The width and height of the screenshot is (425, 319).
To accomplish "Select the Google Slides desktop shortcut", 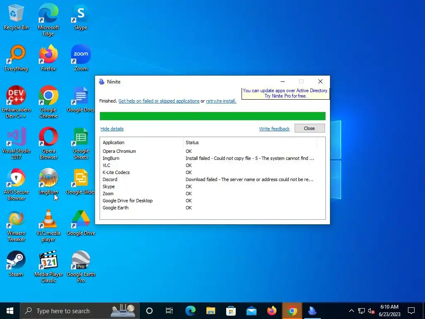I will (x=81, y=182).
